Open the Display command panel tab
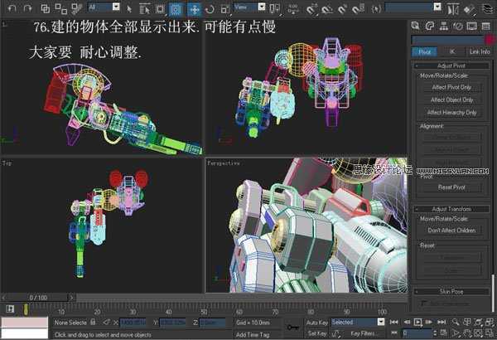The width and height of the screenshot is (497, 340). pyautogui.click(x=471, y=26)
